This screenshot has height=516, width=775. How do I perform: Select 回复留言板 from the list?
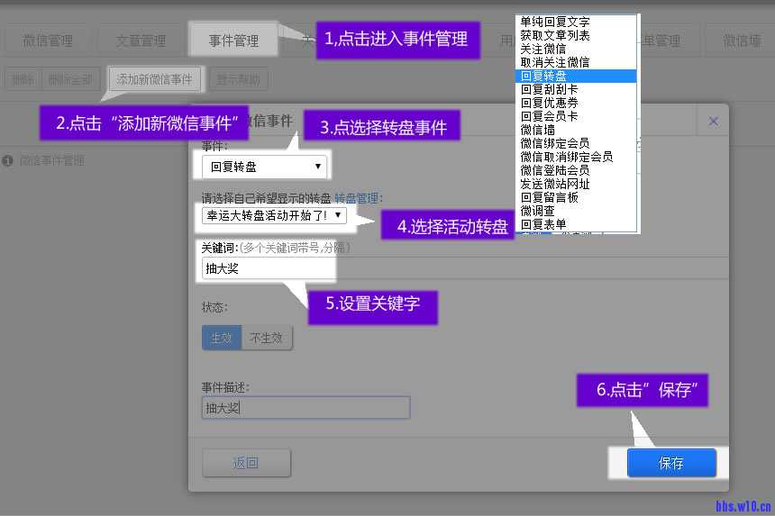[549, 197]
